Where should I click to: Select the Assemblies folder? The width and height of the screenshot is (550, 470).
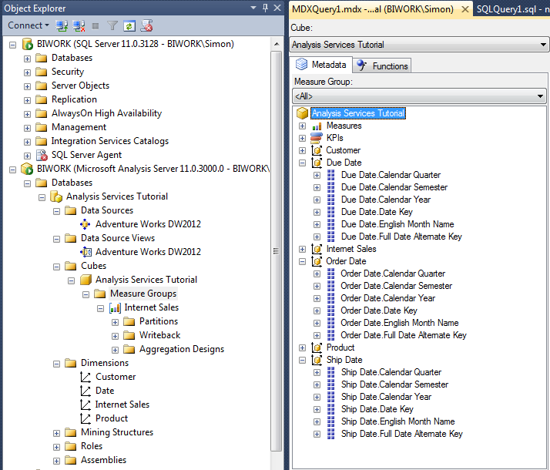click(x=103, y=460)
